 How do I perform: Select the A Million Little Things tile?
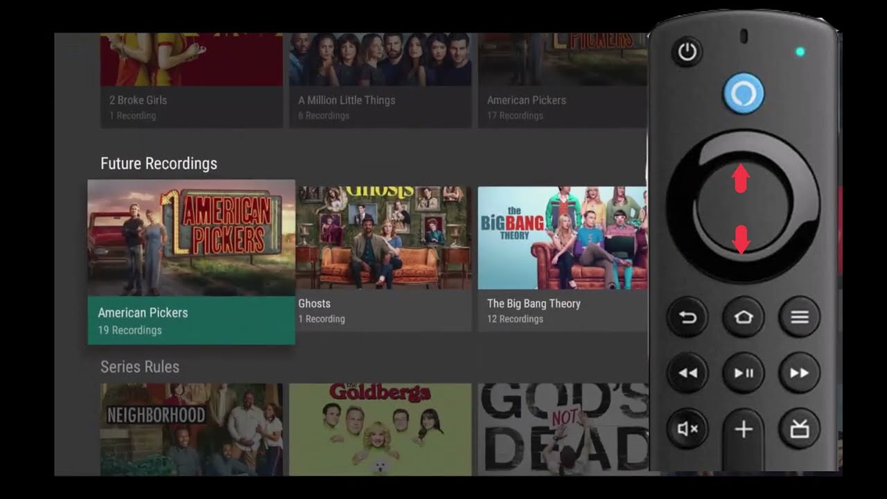coord(380,80)
